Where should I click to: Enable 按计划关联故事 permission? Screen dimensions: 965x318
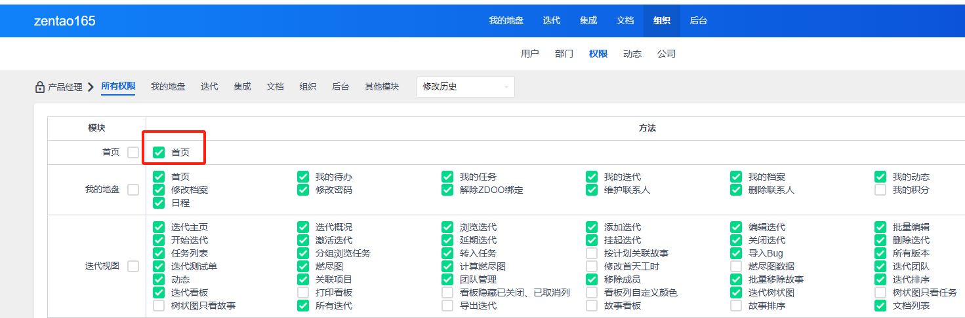coord(592,253)
